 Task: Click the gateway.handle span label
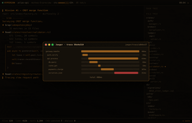coord(53,51)
